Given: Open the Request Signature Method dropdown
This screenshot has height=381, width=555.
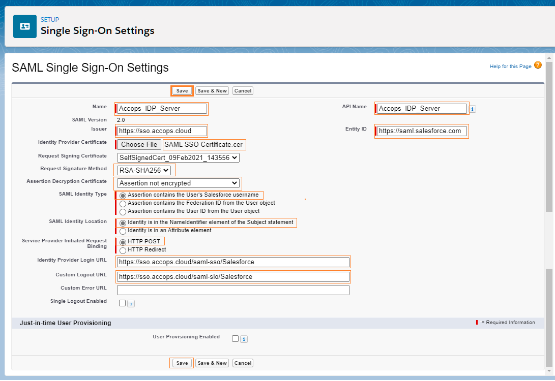Looking at the screenshot, I should [144, 170].
